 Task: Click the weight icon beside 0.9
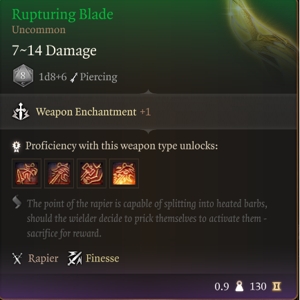pyautogui.click(x=239, y=286)
